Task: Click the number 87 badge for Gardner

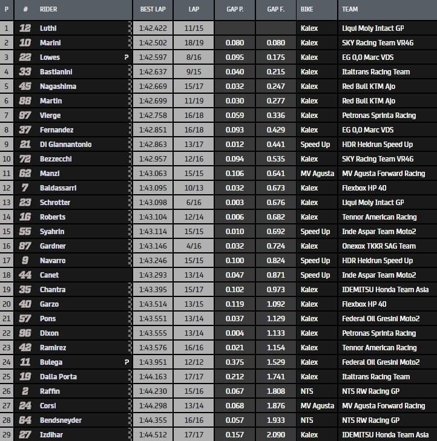Action: pyautogui.click(x=25, y=246)
